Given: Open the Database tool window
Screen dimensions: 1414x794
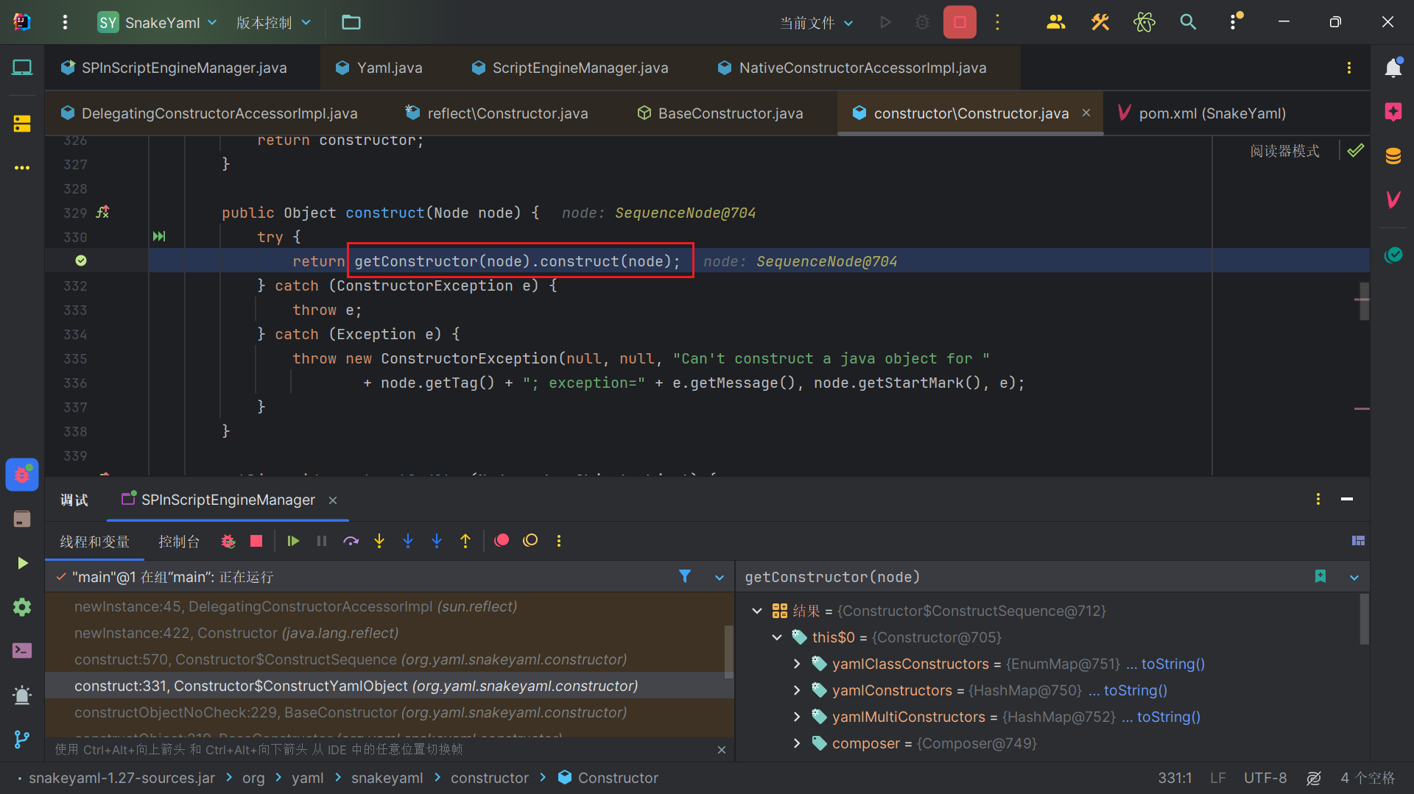Looking at the screenshot, I should [1393, 156].
